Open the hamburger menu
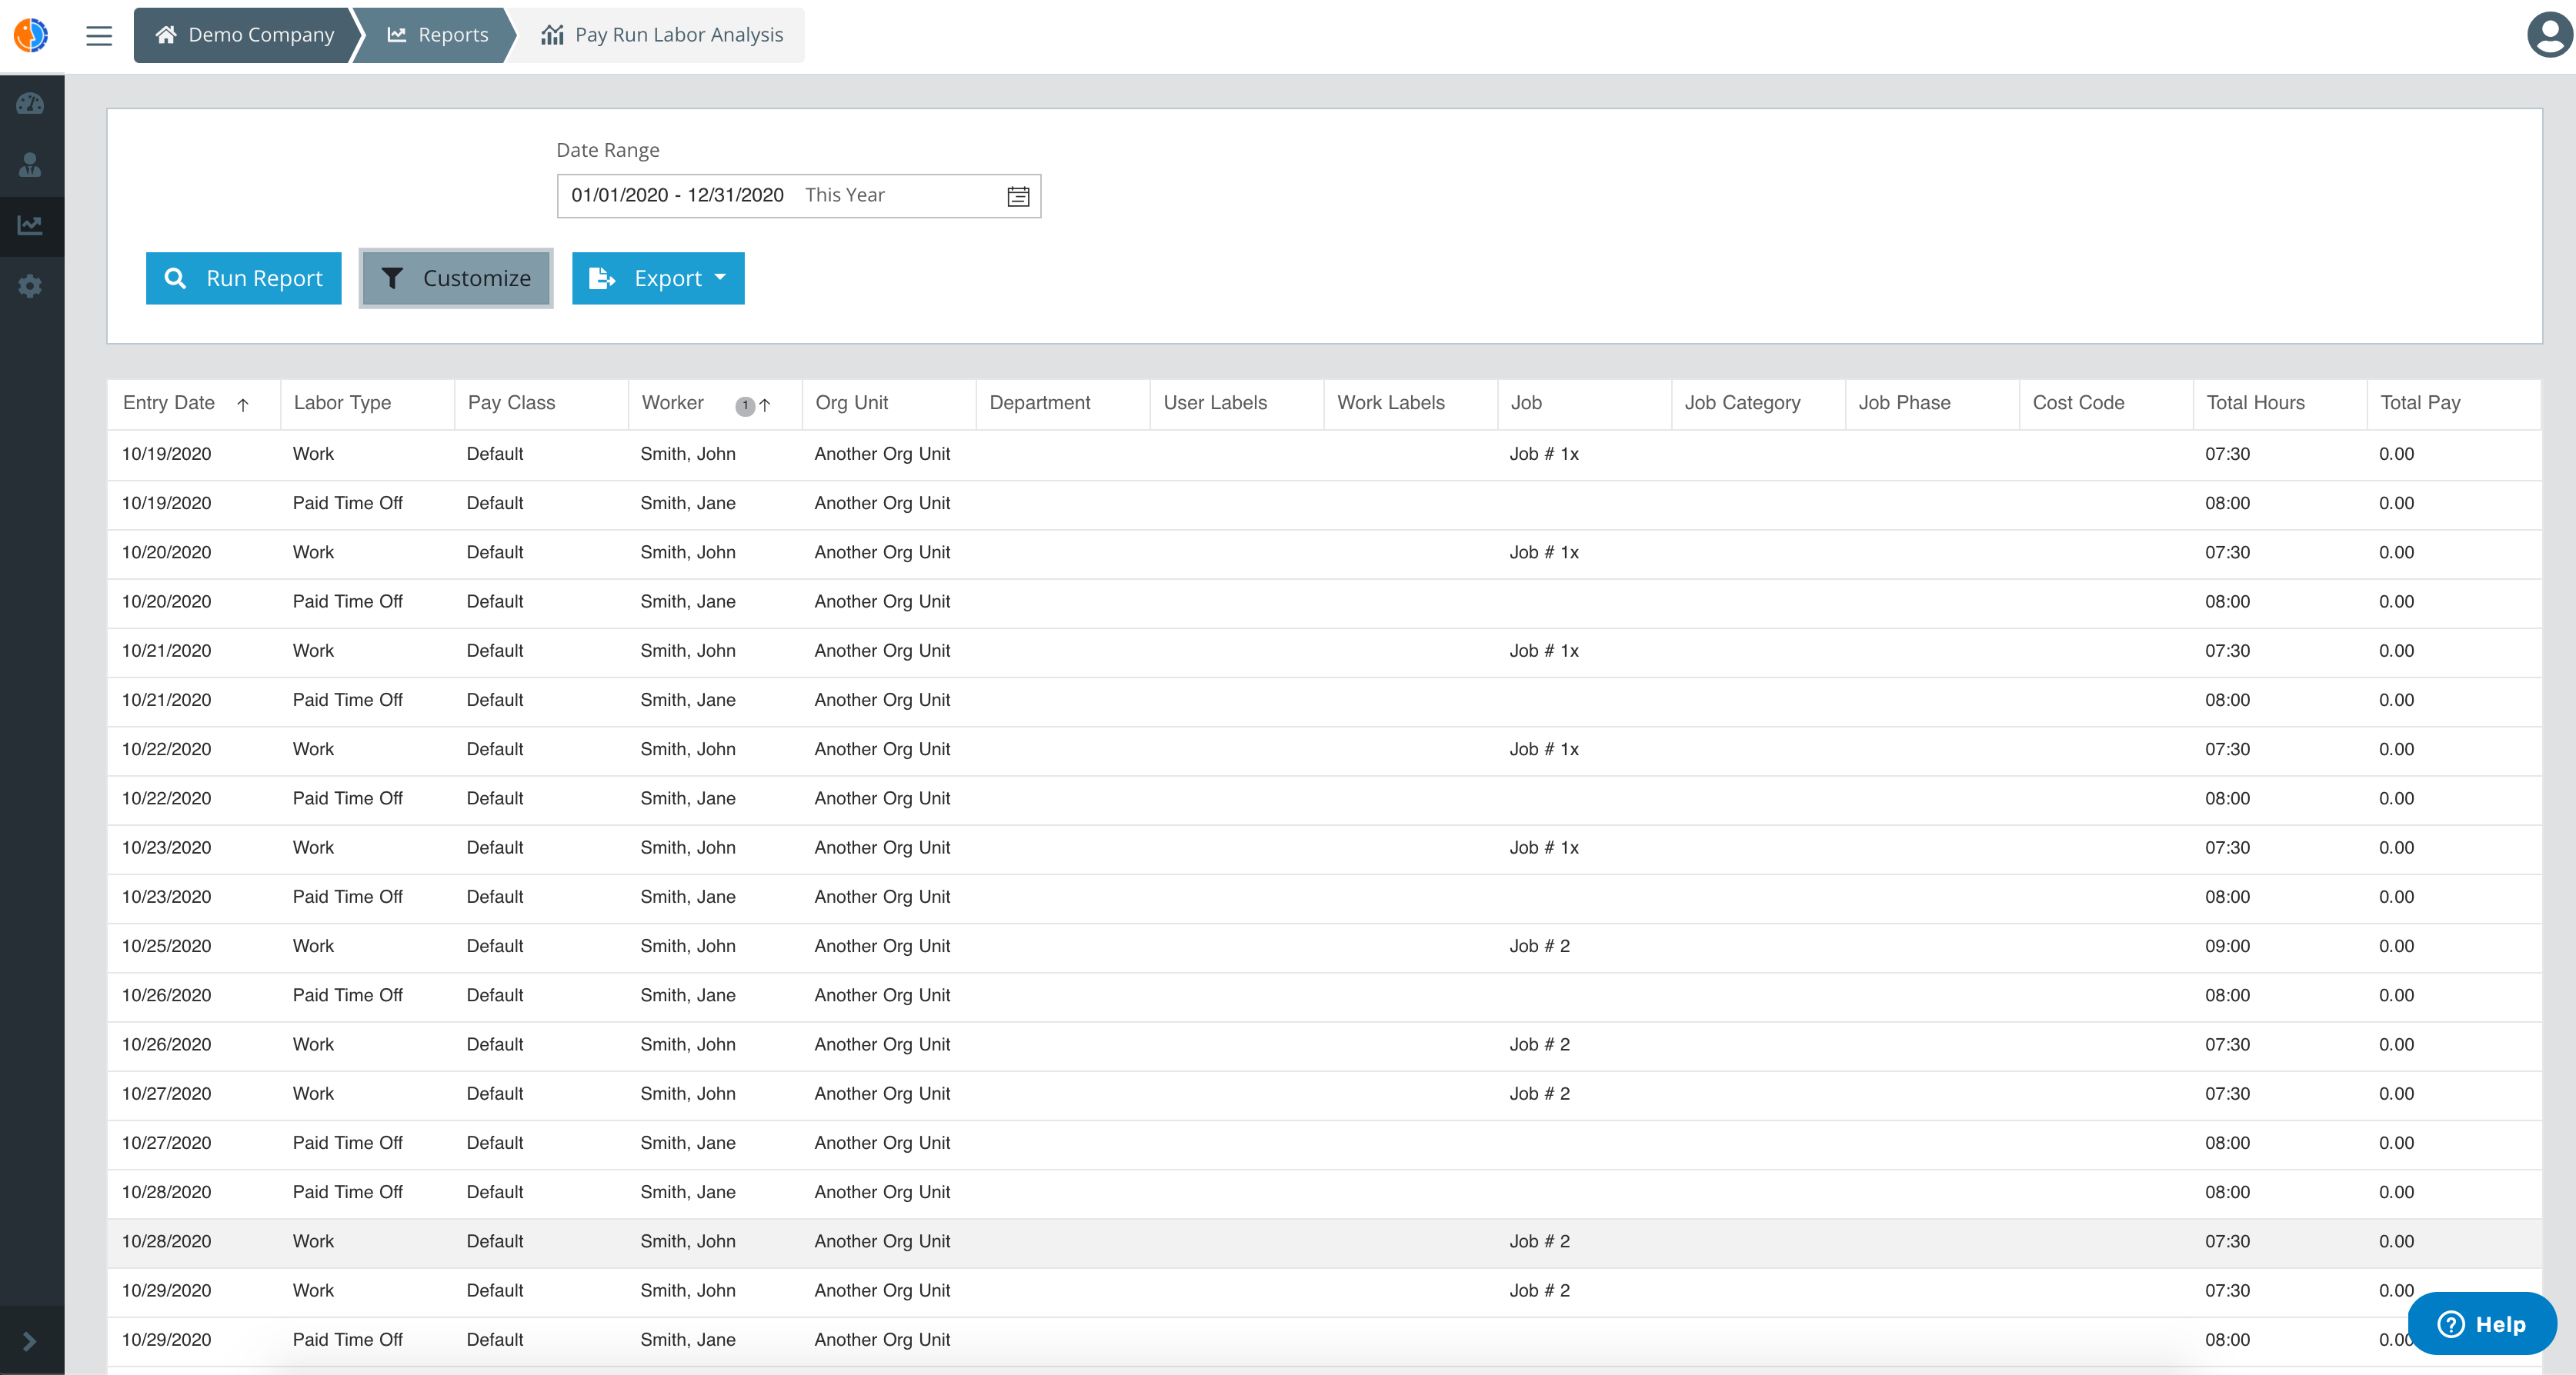 99,36
